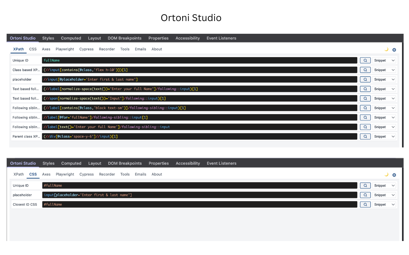
Task: Select Ortoni Studio devtools tab in CSS-results panel
Action: [23, 164]
